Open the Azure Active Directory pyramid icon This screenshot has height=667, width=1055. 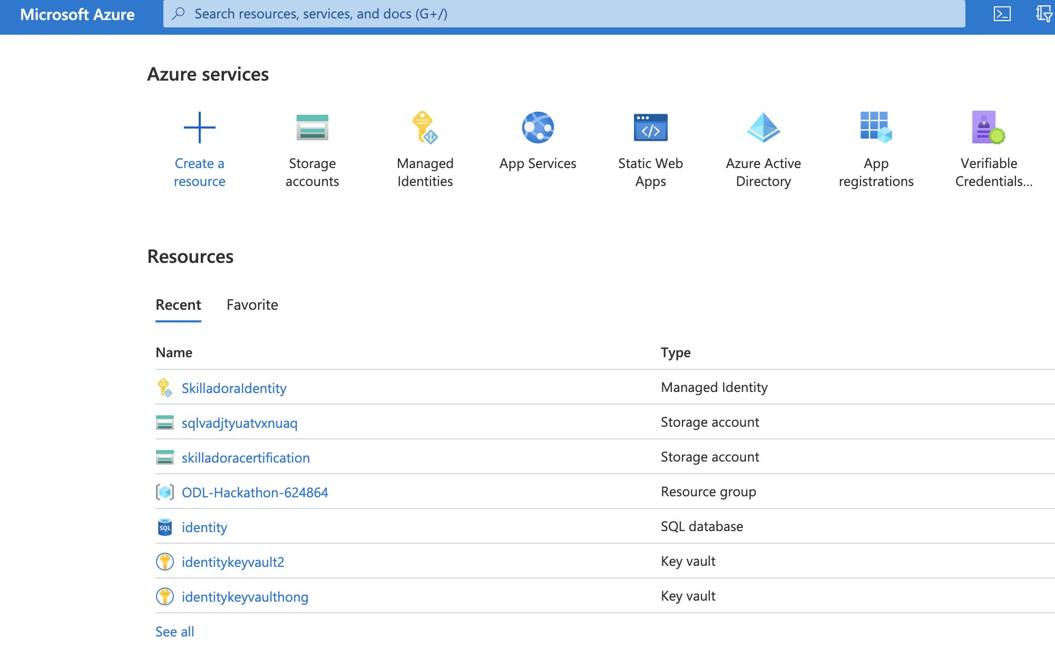[x=763, y=127]
